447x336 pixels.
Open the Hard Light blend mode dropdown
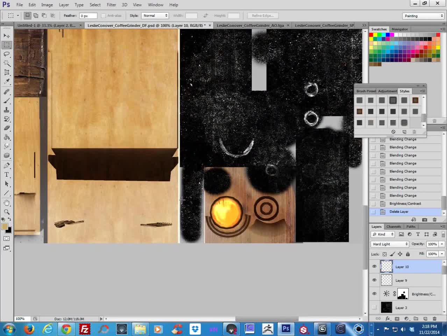tap(390, 244)
